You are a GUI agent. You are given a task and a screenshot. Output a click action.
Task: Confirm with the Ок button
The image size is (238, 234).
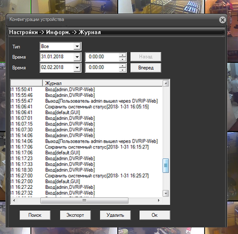coord(155,215)
